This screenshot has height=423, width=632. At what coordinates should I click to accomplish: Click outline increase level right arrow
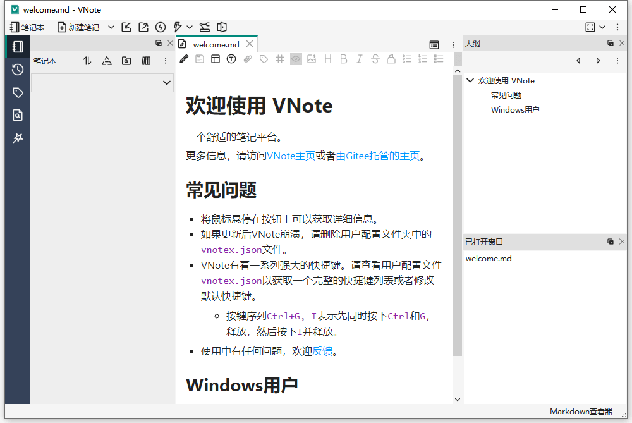[x=598, y=61]
